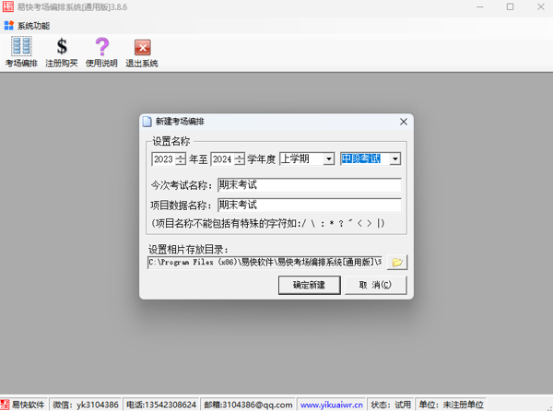Click the 易快软件 status bar icon

(7, 405)
